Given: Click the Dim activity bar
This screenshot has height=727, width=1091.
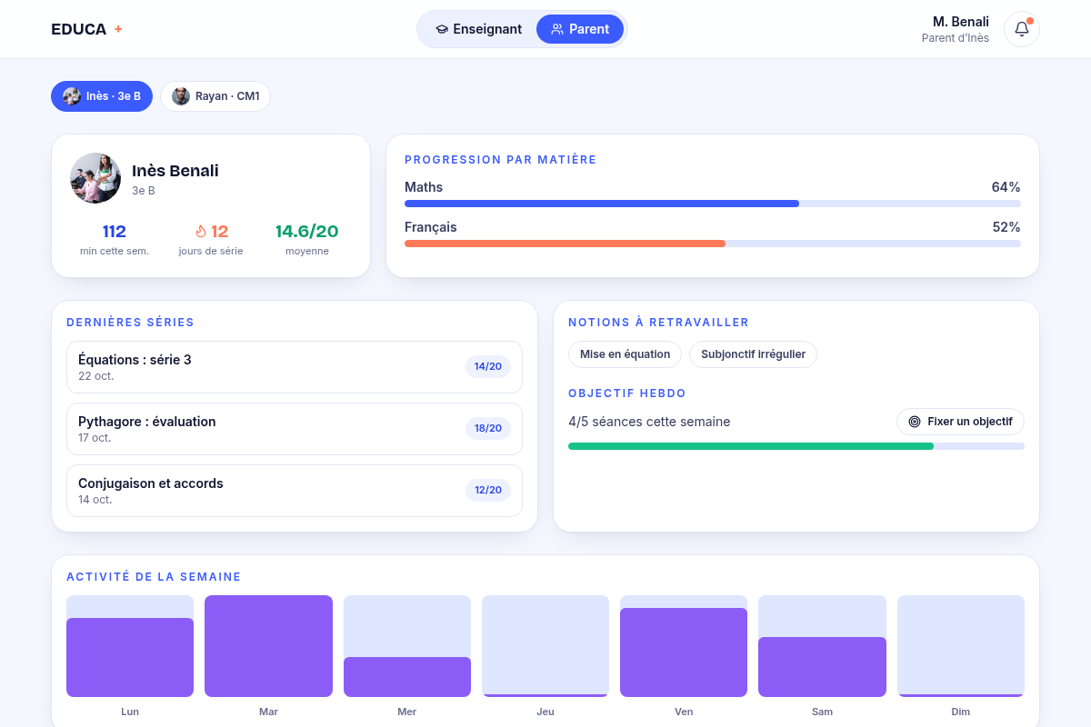Looking at the screenshot, I should click(x=961, y=646).
